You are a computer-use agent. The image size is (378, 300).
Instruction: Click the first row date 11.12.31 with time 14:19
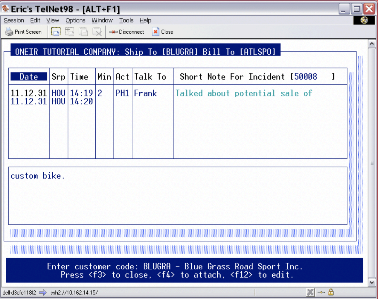29,93
